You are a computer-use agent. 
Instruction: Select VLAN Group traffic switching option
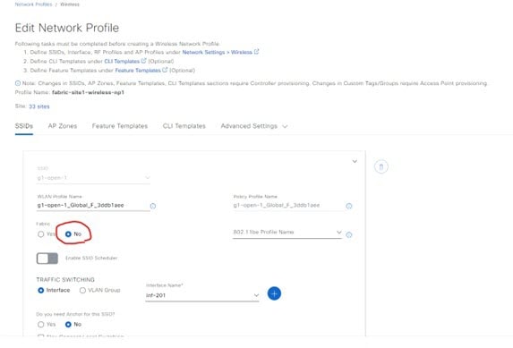82,291
